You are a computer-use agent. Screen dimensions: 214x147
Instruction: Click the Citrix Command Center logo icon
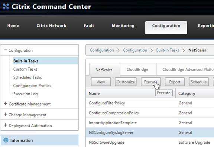[6, 7]
